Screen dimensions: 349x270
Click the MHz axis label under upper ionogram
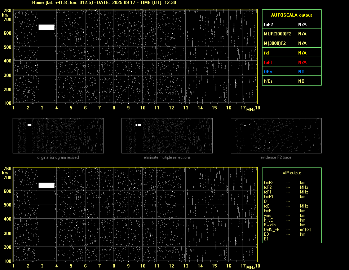tap(251, 109)
